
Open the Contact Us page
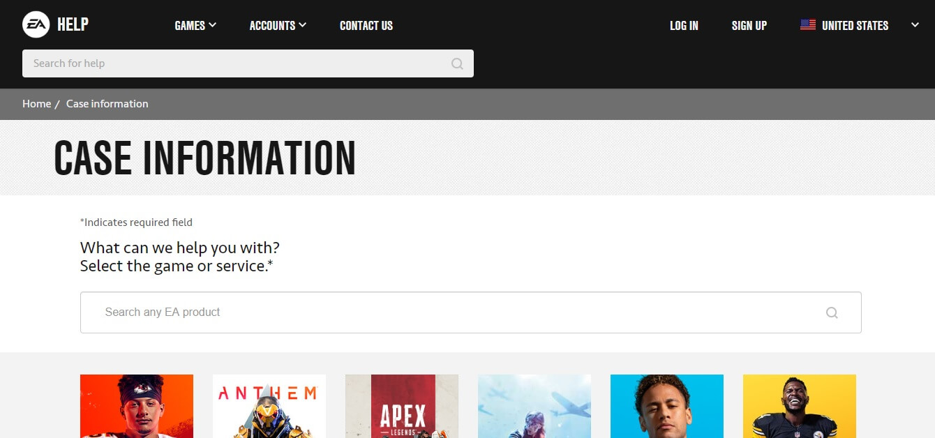(366, 26)
